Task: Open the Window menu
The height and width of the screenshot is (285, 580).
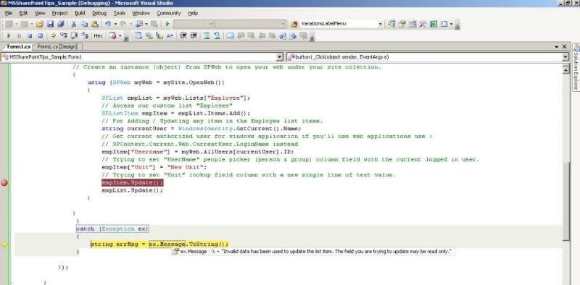Action: 141,13
